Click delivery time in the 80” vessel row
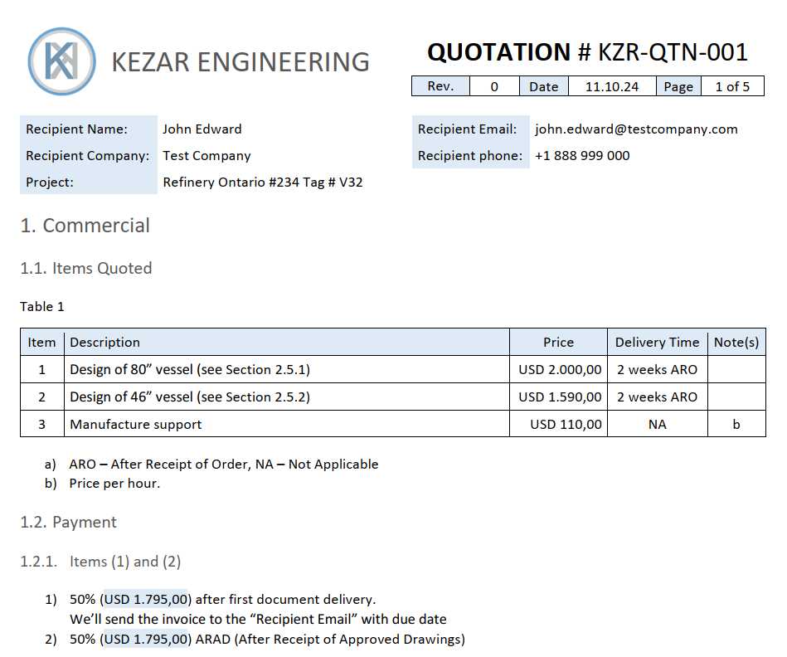 coord(657,370)
